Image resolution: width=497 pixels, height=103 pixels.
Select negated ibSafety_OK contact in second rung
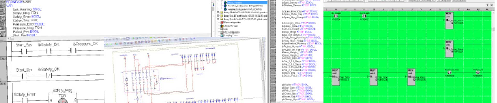[49, 76]
